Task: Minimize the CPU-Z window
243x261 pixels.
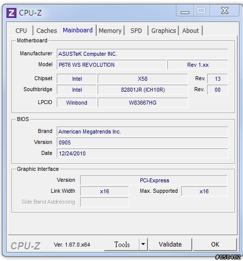Action: [x=185, y=10]
